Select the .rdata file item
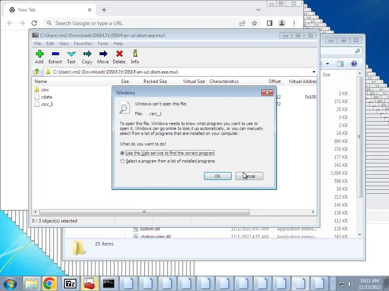Viewport: 389px width, 291px height. (x=43, y=97)
